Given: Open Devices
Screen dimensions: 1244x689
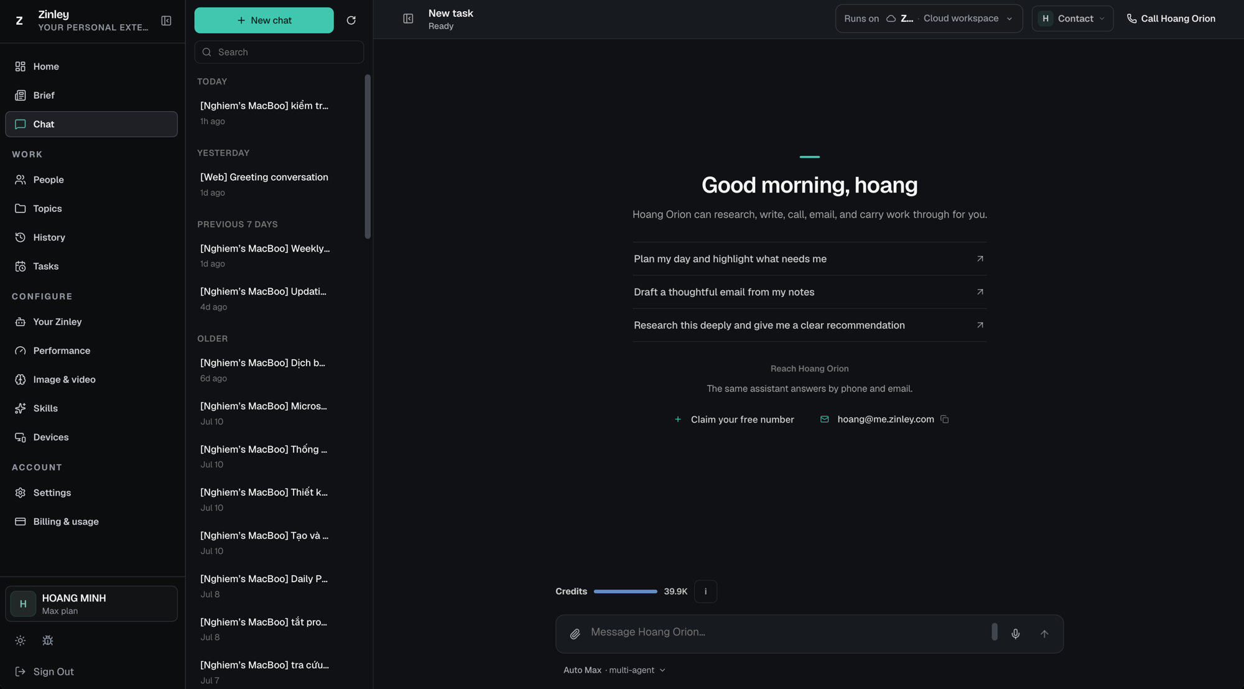Looking at the screenshot, I should [x=91, y=437].
